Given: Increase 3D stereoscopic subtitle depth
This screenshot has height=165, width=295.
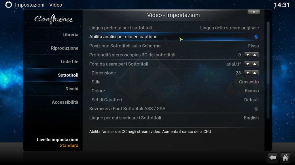Looking at the screenshot, I should [255, 55].
